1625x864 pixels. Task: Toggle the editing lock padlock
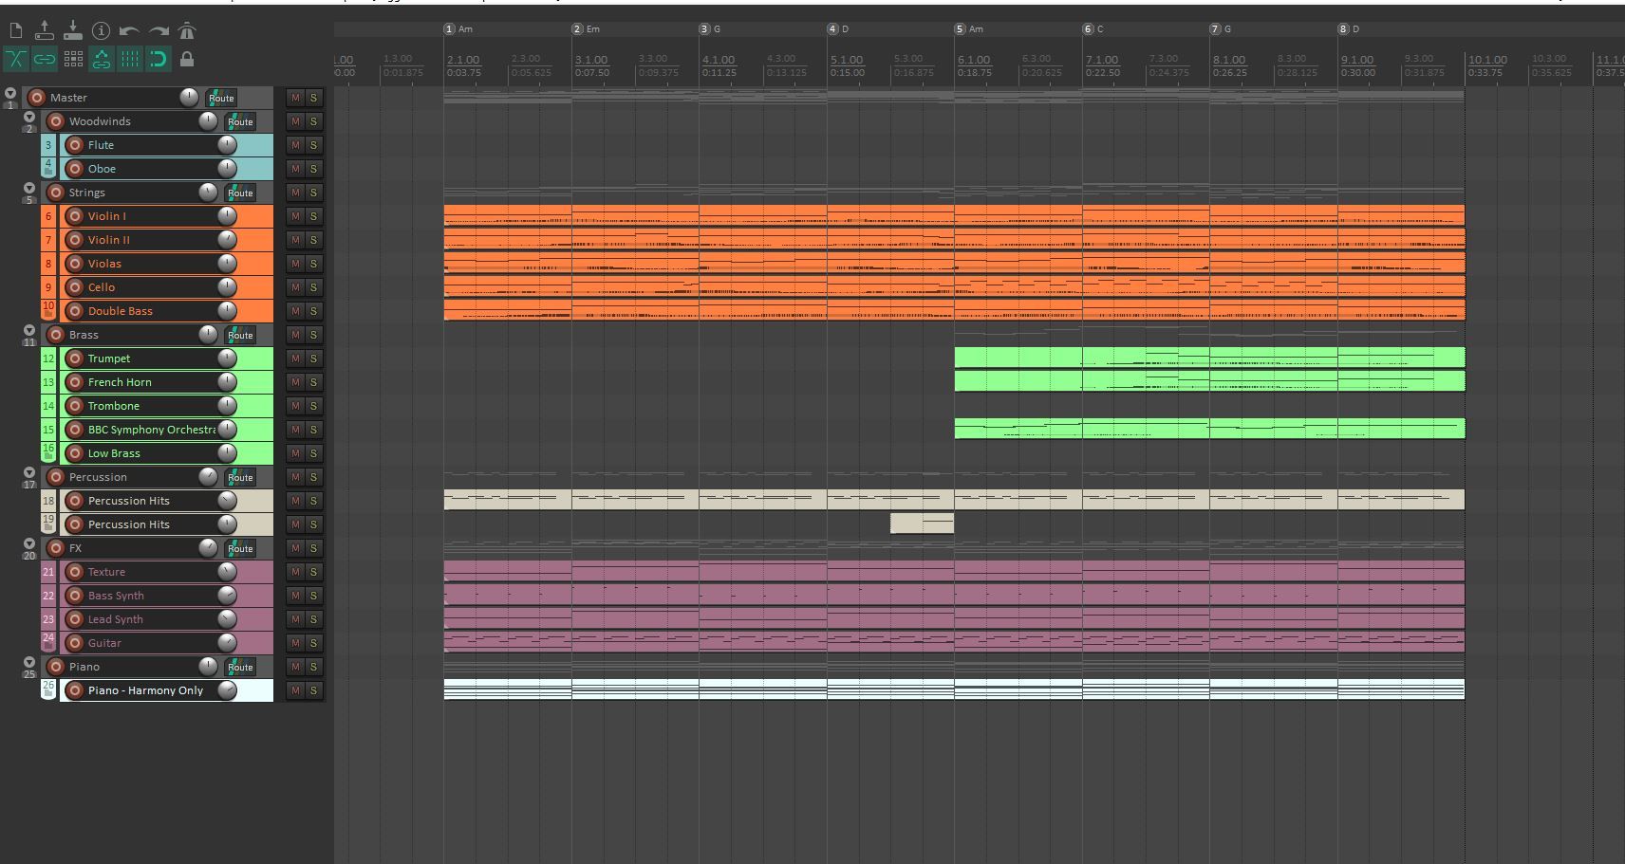[x=188, y=59]
